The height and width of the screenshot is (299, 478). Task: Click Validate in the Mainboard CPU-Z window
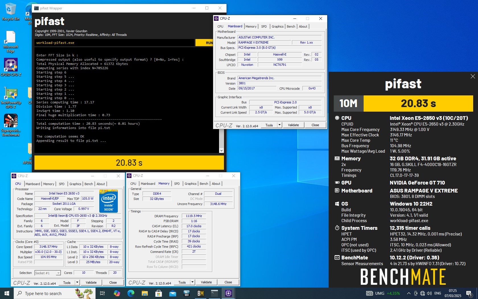[x=293, y=125]
